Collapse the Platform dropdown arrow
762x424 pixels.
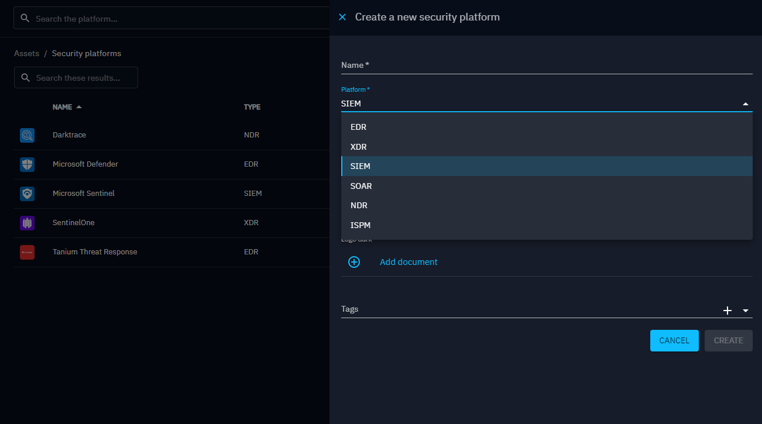coord(745,104)
